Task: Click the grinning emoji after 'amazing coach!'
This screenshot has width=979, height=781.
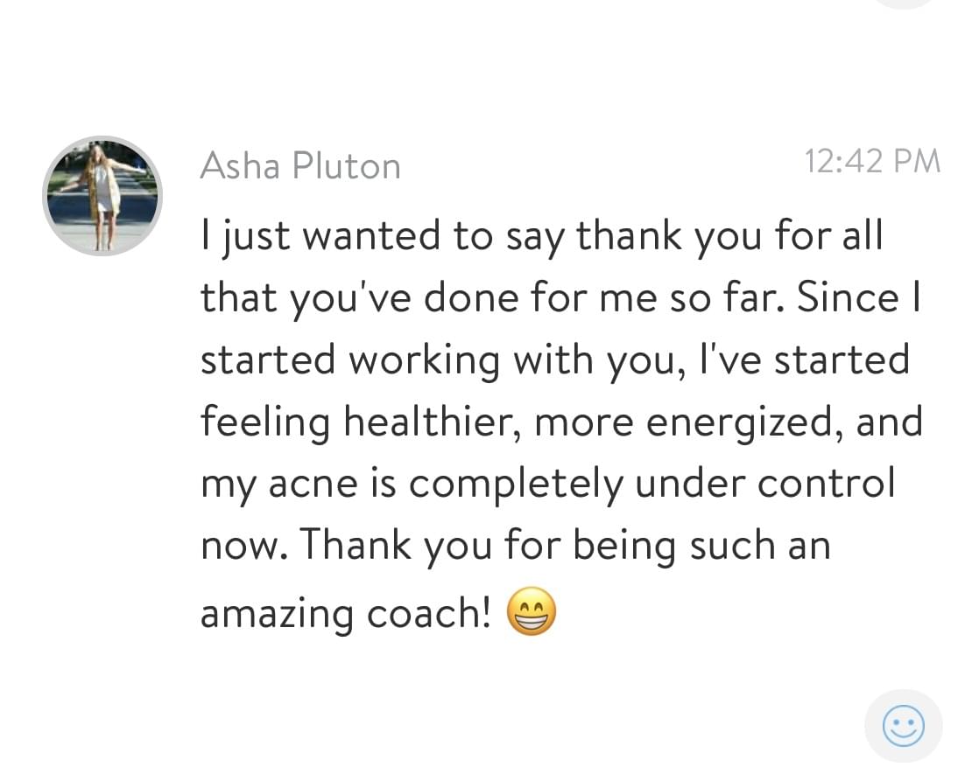Action: point(531,610)
